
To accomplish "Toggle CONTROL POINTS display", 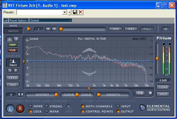I will [x=83, y=112].
